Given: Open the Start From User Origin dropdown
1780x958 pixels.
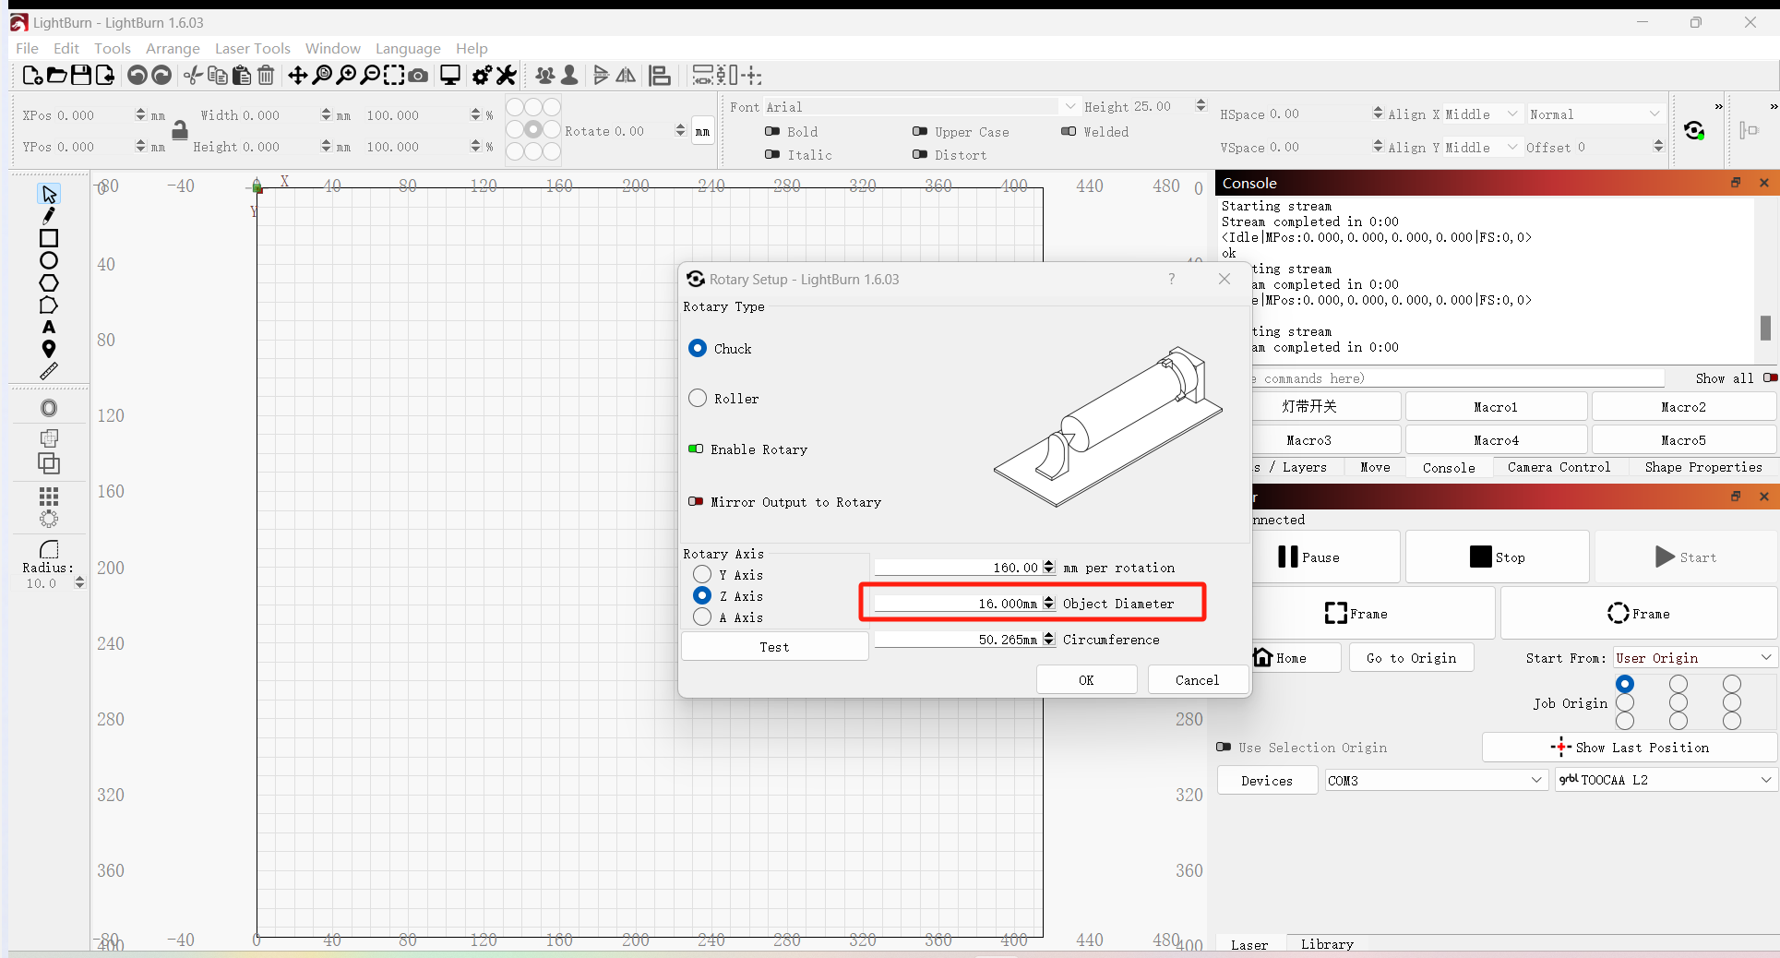Looking at the screenshot, I should (1694, 658).
